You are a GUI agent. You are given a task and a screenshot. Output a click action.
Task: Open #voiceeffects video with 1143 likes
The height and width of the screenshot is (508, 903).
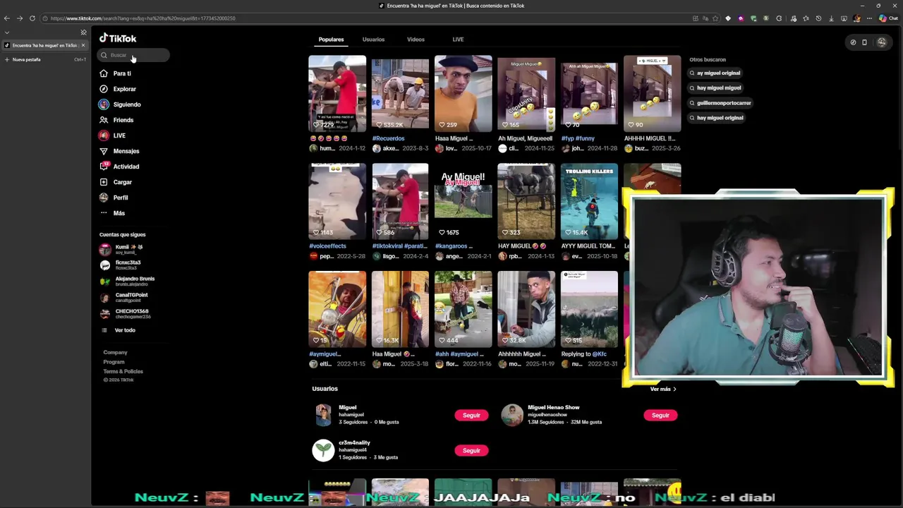[337, 202]
